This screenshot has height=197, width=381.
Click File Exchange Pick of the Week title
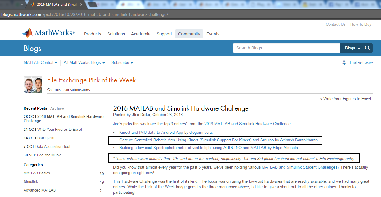pos(91,80)
